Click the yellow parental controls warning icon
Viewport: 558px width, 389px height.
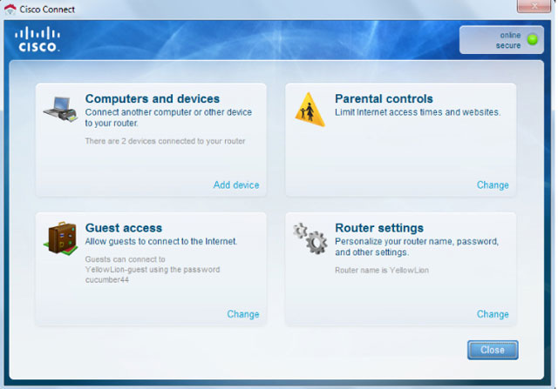click(310, 110)
